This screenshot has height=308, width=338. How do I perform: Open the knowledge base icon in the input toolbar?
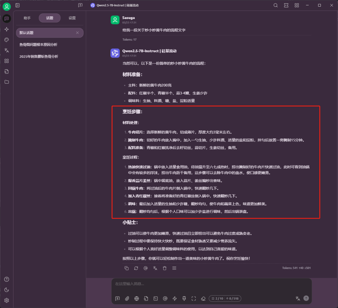(x=146, y=299)
